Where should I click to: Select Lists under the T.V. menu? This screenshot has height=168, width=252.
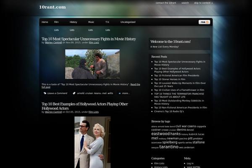pyautogui.click(x=108, y=30)
